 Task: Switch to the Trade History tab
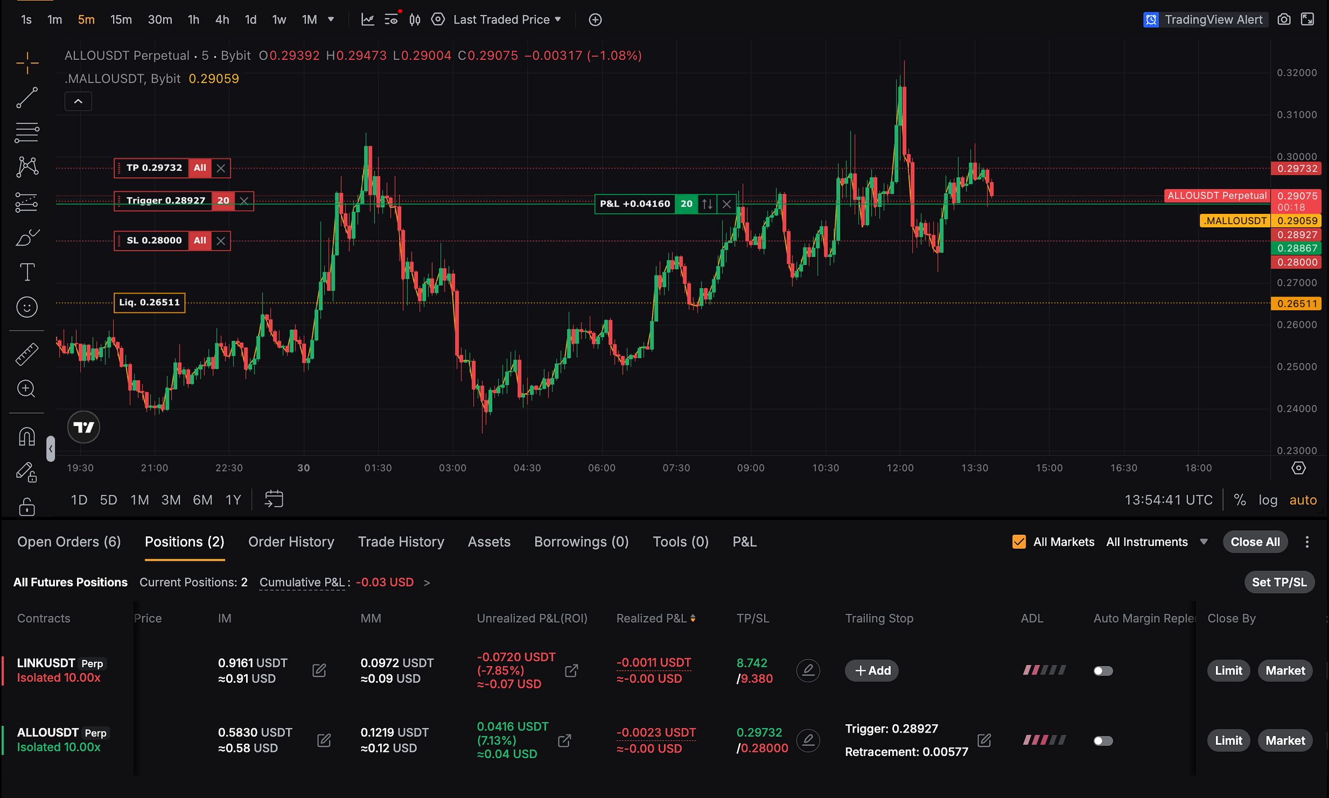(401, 542)
